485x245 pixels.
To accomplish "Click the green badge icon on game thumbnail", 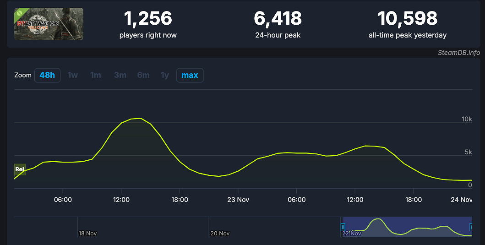I will 21,14.
